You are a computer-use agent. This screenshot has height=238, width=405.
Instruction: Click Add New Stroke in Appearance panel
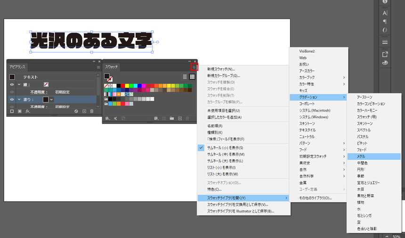pyautogui.click(x=12, y=111)
